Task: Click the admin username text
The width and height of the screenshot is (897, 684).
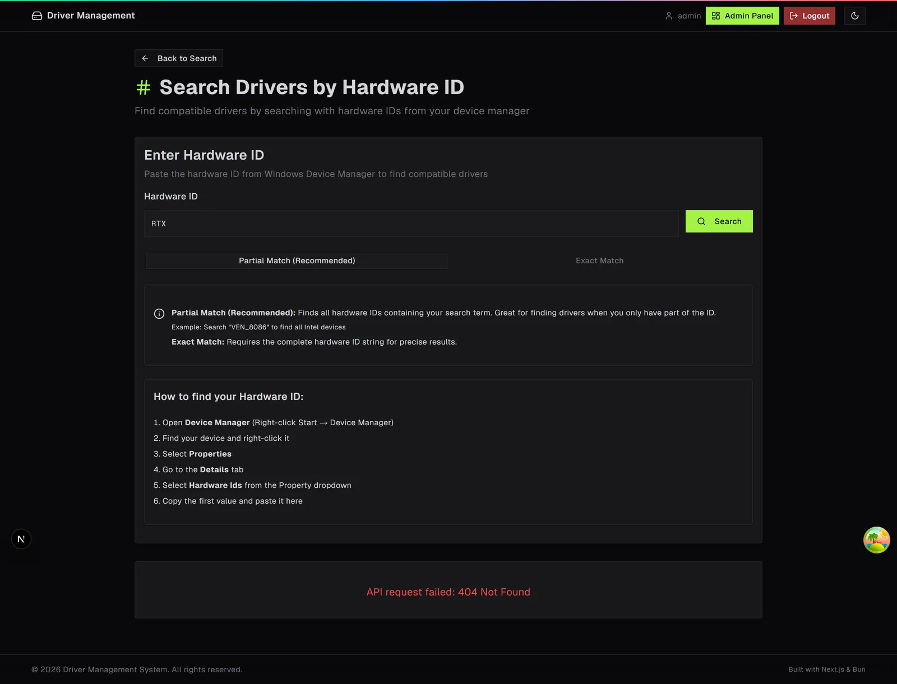Action: (689, 16)
